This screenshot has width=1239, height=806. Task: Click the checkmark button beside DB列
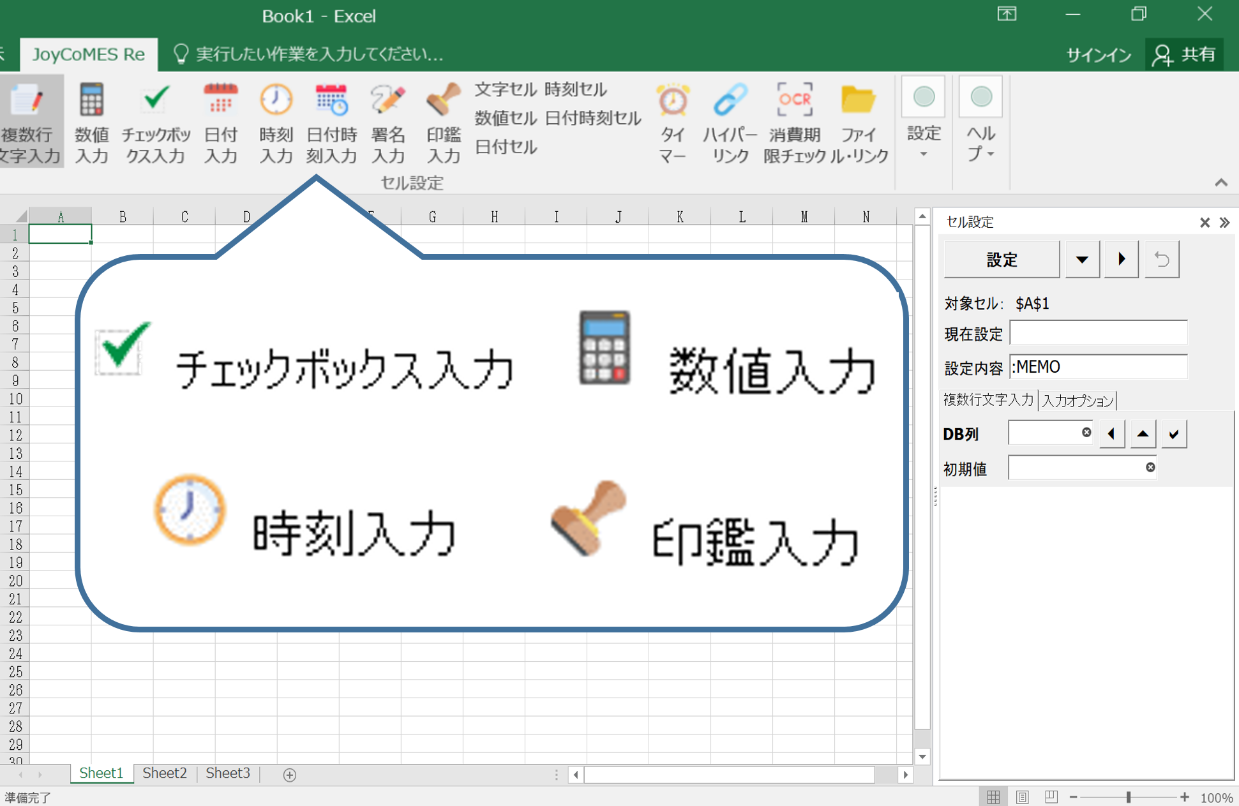[1173, 435]
